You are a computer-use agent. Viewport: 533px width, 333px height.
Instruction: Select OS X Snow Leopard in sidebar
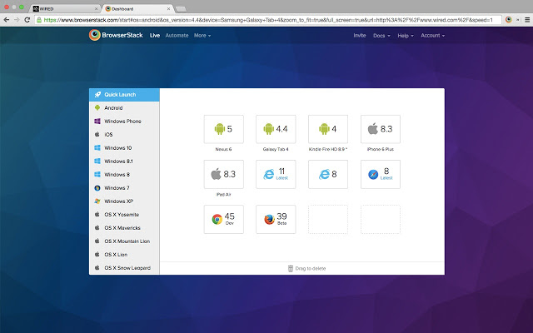(x=124, y=268)
